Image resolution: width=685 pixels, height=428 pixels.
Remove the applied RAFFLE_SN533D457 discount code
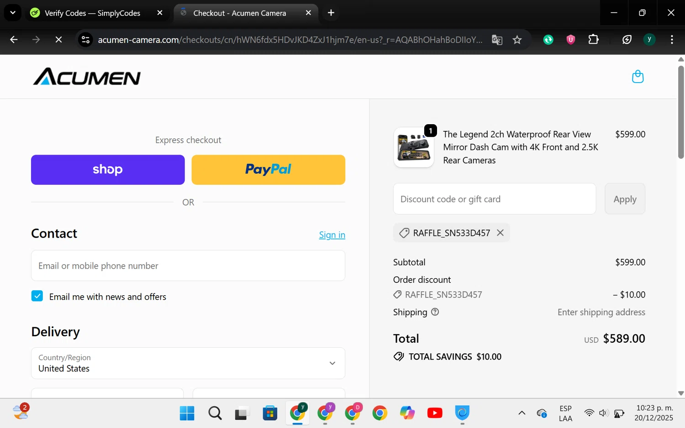(501, 233)
